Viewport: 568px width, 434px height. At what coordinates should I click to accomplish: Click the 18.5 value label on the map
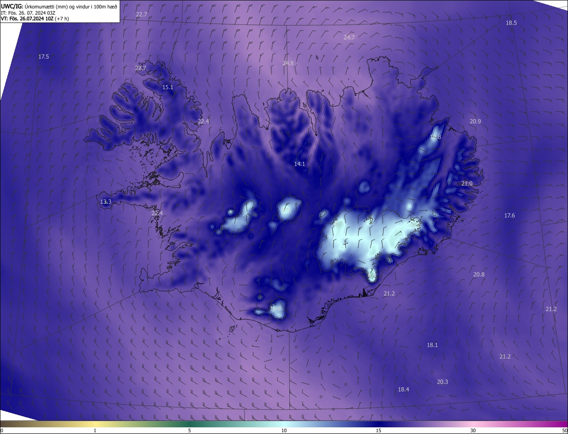(511, 23)
